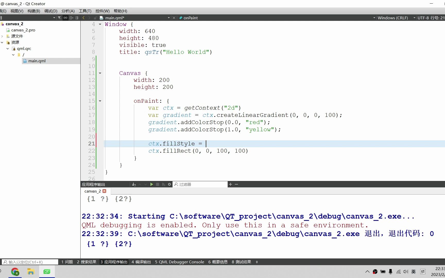Select main.qml in project tree
This screenshot has width=445, height=278.
[x=37, y=61]
